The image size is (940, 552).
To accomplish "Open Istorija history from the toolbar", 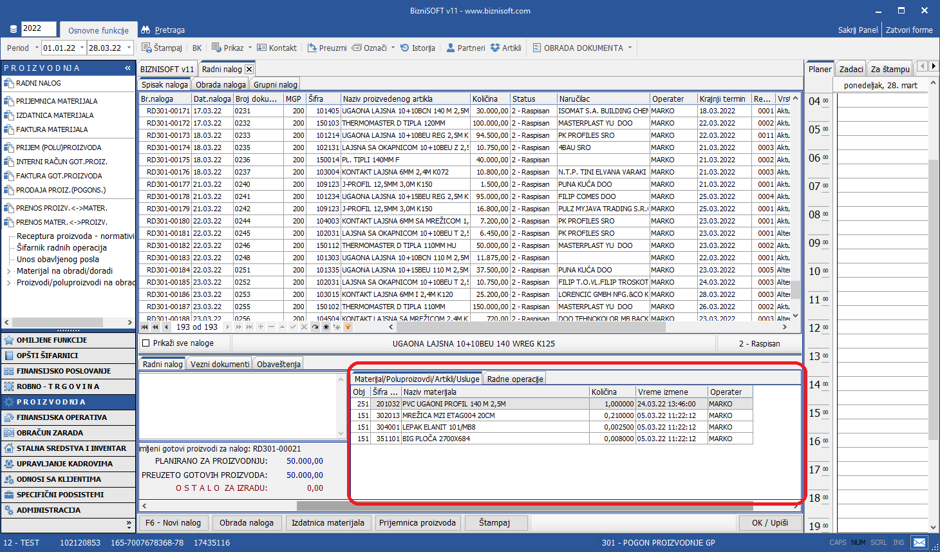I will (x=417, y=48).
